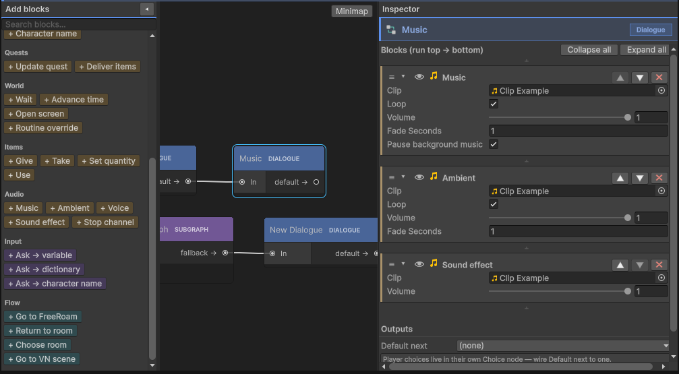Edit Fade Seconds field in Music block
Screen dimensions: 679x374
(578, 131)
